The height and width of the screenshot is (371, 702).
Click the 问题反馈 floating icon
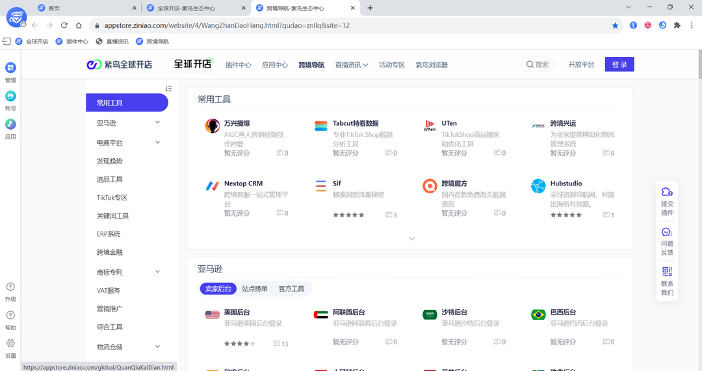tap(667, 232)
